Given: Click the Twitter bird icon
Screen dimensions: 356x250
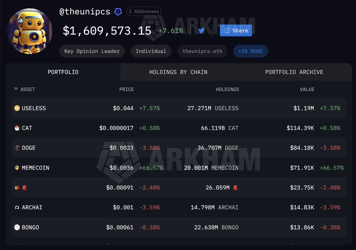Looking at the screenshot, I should [201, 30].
